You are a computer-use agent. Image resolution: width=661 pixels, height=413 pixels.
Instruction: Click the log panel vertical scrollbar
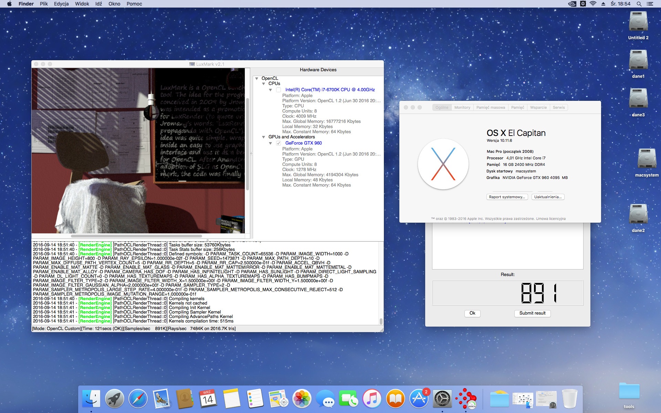point(381,321)
